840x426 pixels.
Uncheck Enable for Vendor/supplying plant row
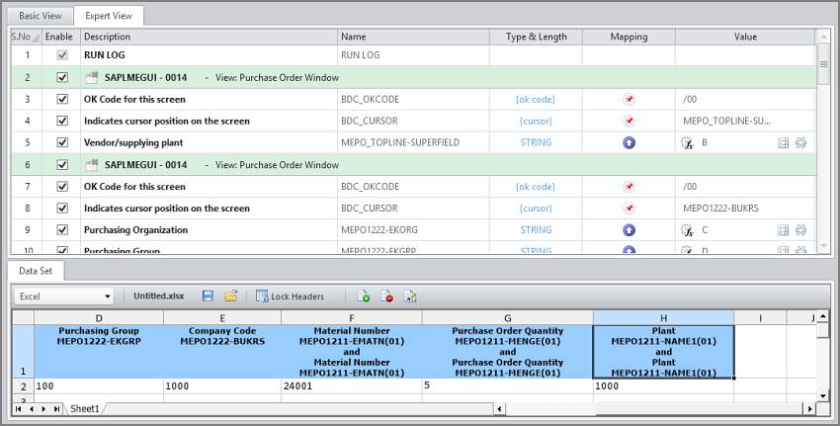62,142
